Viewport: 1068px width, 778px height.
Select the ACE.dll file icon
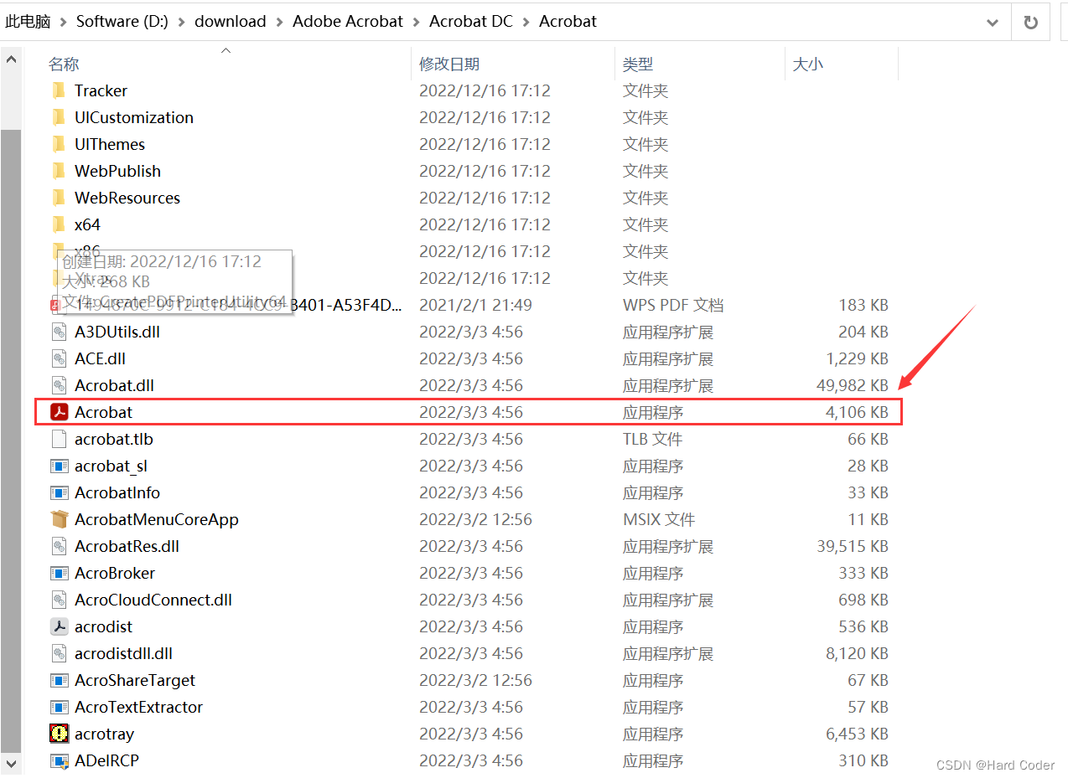click(x=59, y=358)
